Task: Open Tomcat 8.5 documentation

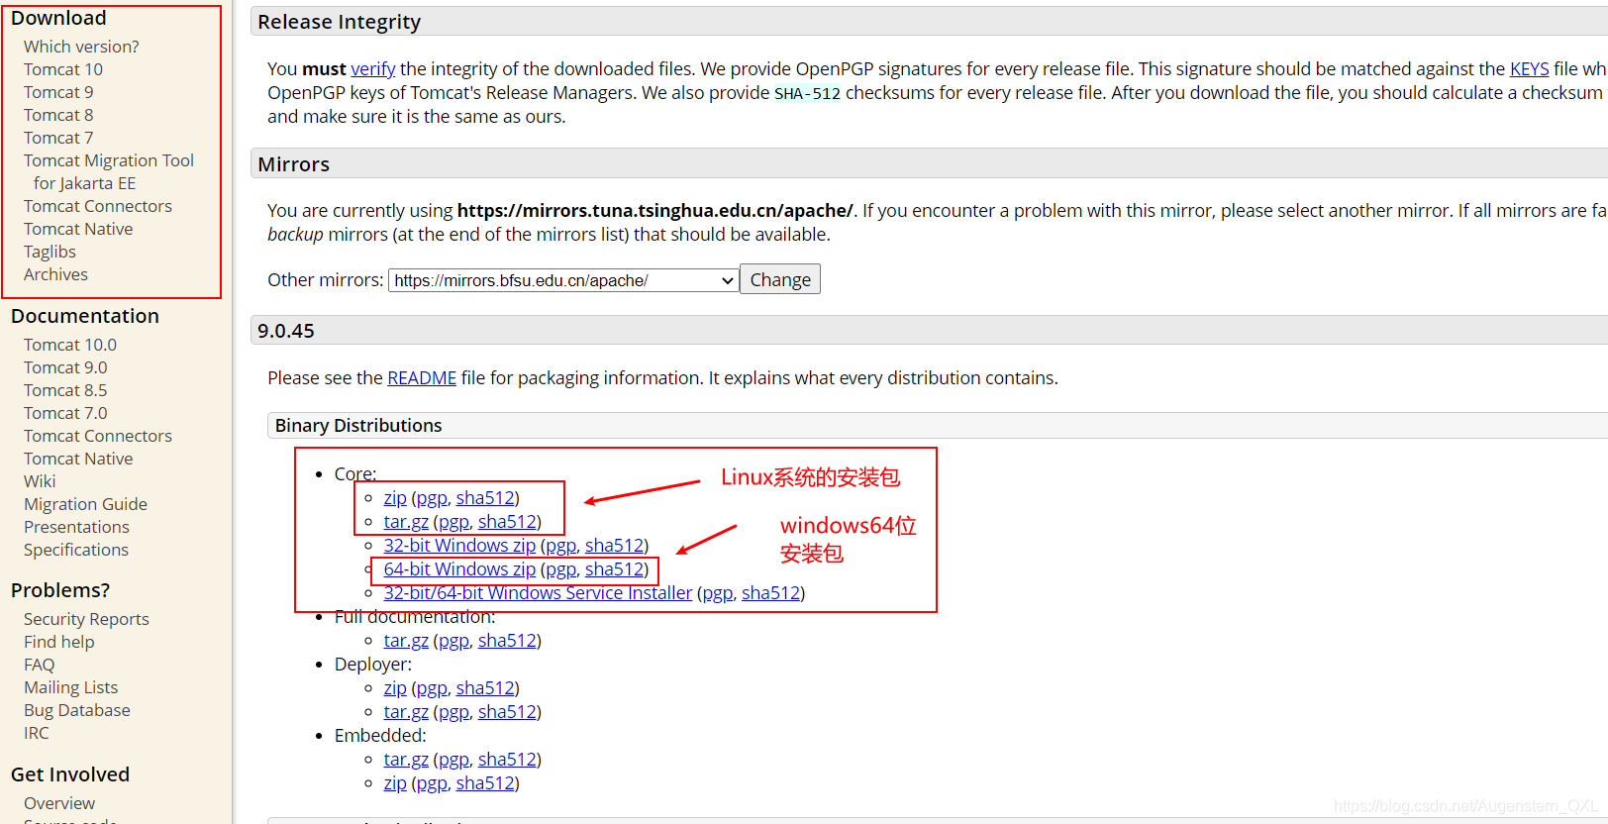Action: tap(65, 390)
